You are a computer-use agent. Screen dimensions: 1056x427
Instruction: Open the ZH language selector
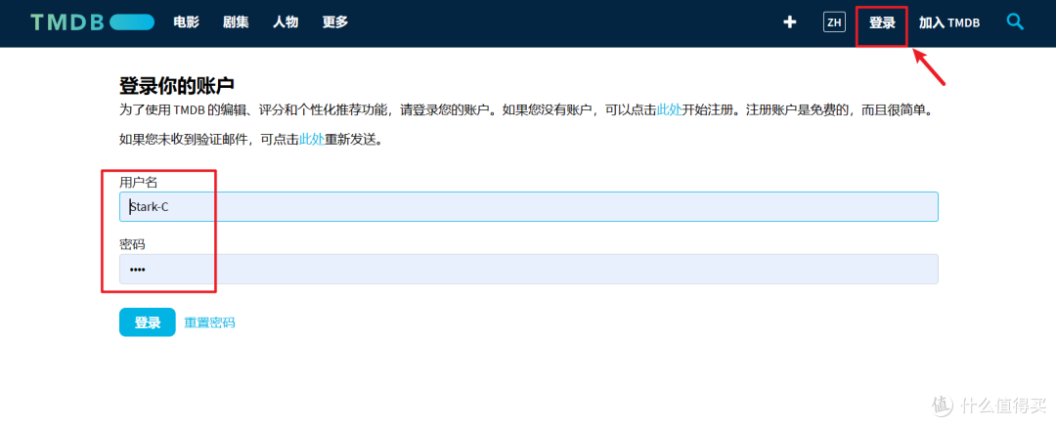[x=834, y=22]
